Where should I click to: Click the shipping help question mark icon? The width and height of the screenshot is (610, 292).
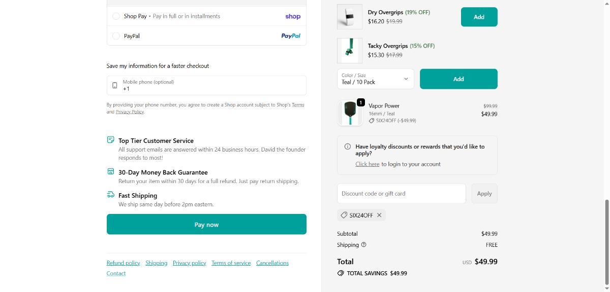(x=363, y=245)
